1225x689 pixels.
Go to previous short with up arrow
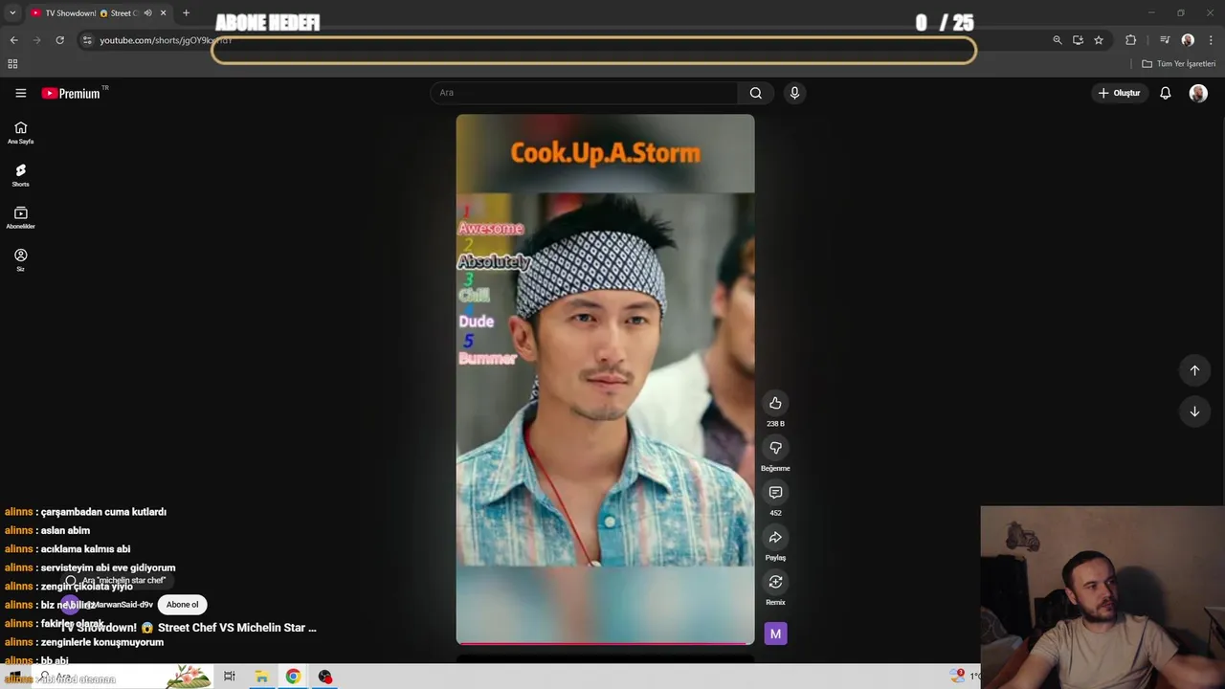point(1194,370)
